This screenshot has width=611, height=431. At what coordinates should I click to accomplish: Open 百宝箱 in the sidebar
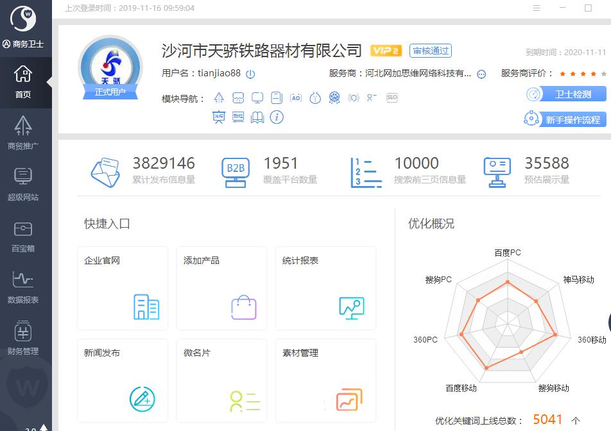coord(23,235)
